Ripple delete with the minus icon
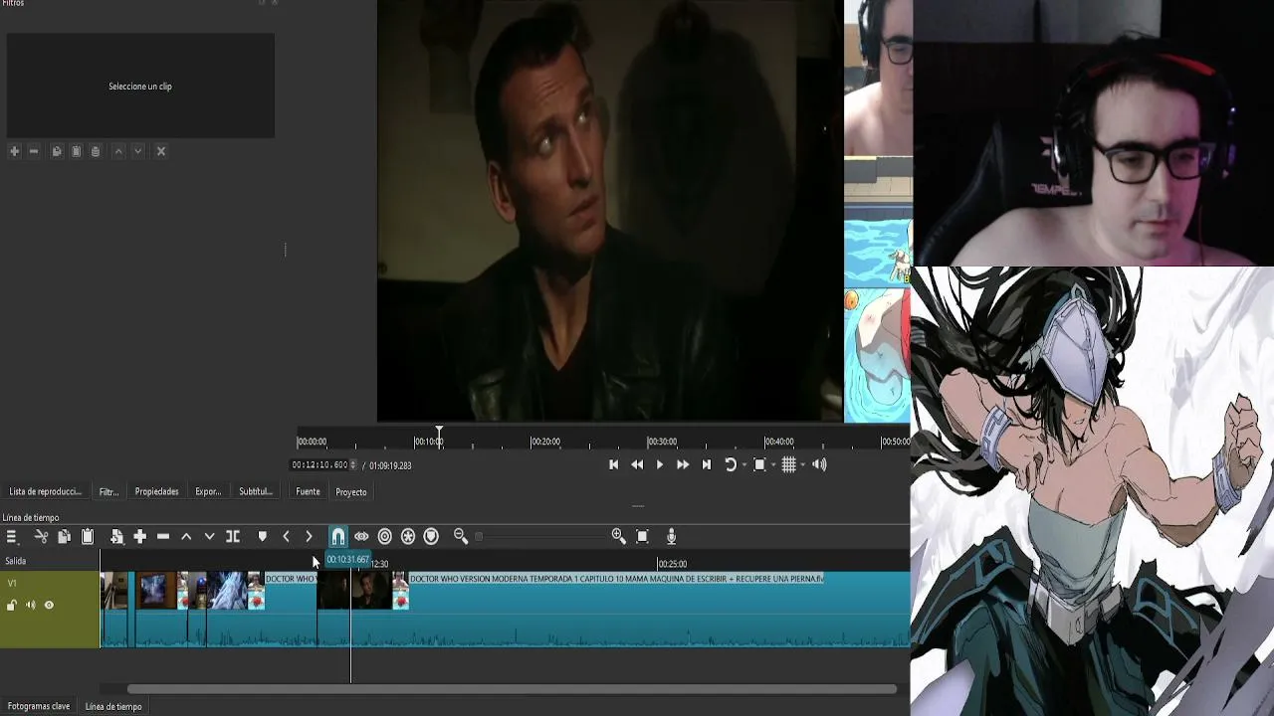This screenshot has height=716, width=1274. (x=163, y=537)
